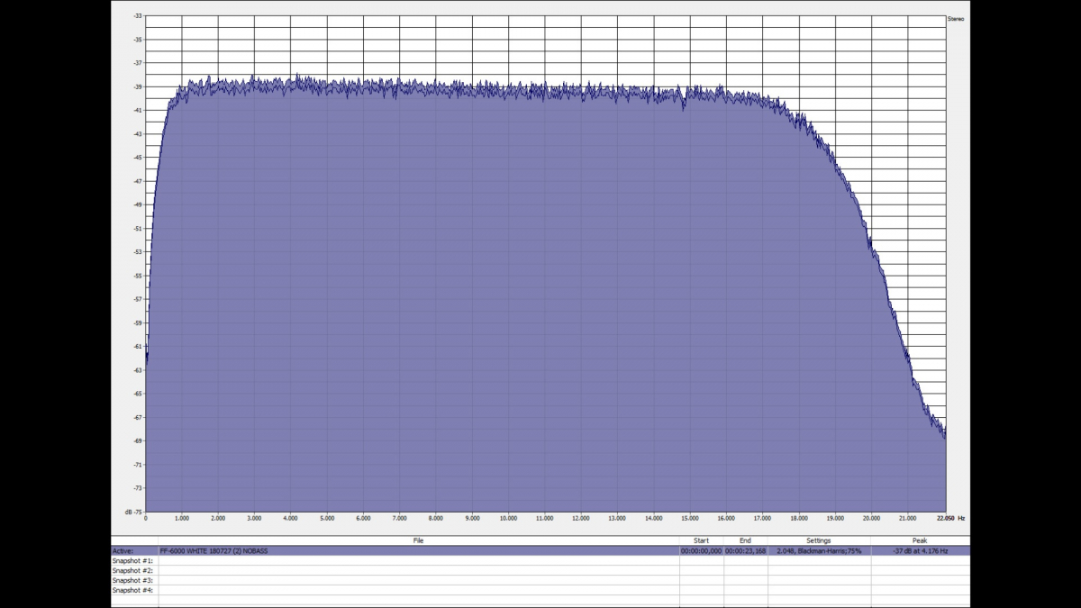Click the end time 00:00:23,168 cell
This screenshot has width=1081, height=608.
pyautogui.click(x=745, y=550)
